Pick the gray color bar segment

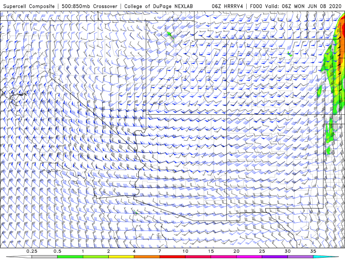pos(45,257)
